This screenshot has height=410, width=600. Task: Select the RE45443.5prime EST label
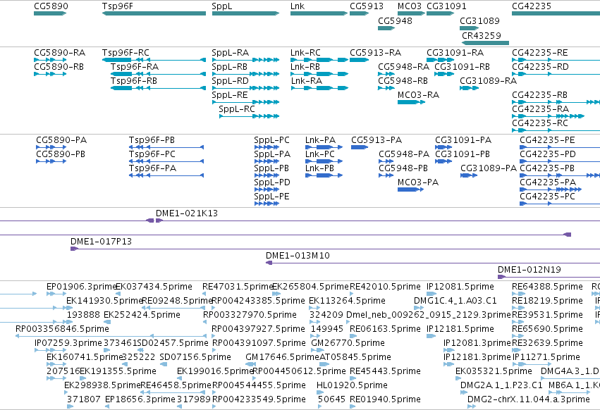pyautogui.click(x=385, y=371)
